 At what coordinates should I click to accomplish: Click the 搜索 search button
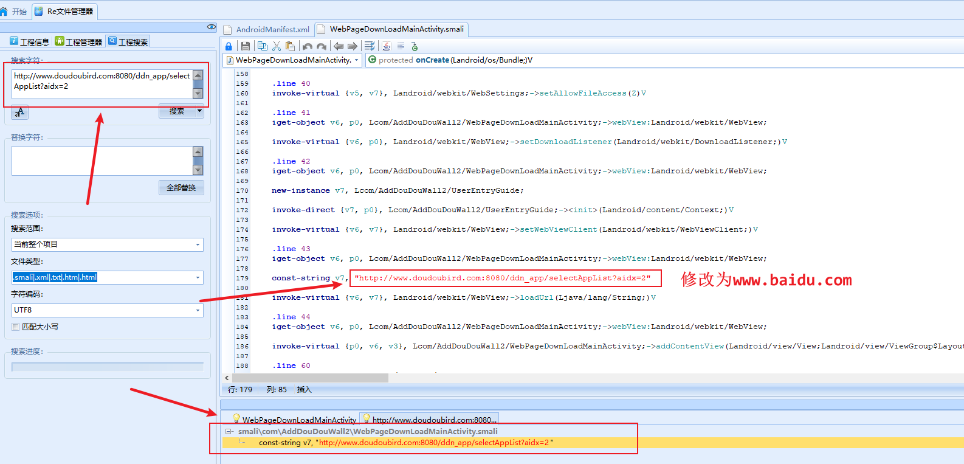[177, 111]
